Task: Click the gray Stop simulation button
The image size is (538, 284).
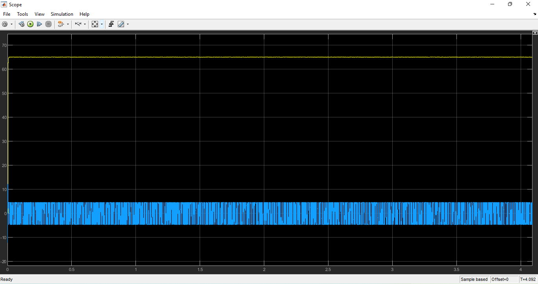Action: tap(48, 24)
